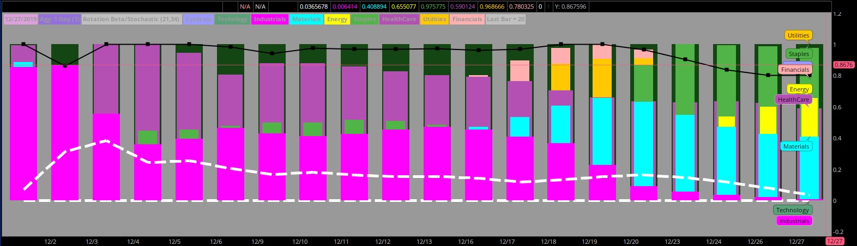This screenshot has width=857, height=246.
Task: Click the yellow Energy legend label at top
Action: point(337,19)
